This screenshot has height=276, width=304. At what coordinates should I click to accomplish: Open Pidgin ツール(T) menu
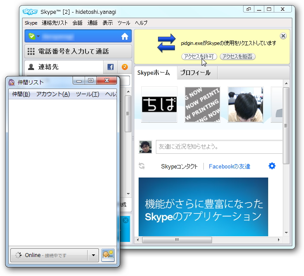click(87, 94)
